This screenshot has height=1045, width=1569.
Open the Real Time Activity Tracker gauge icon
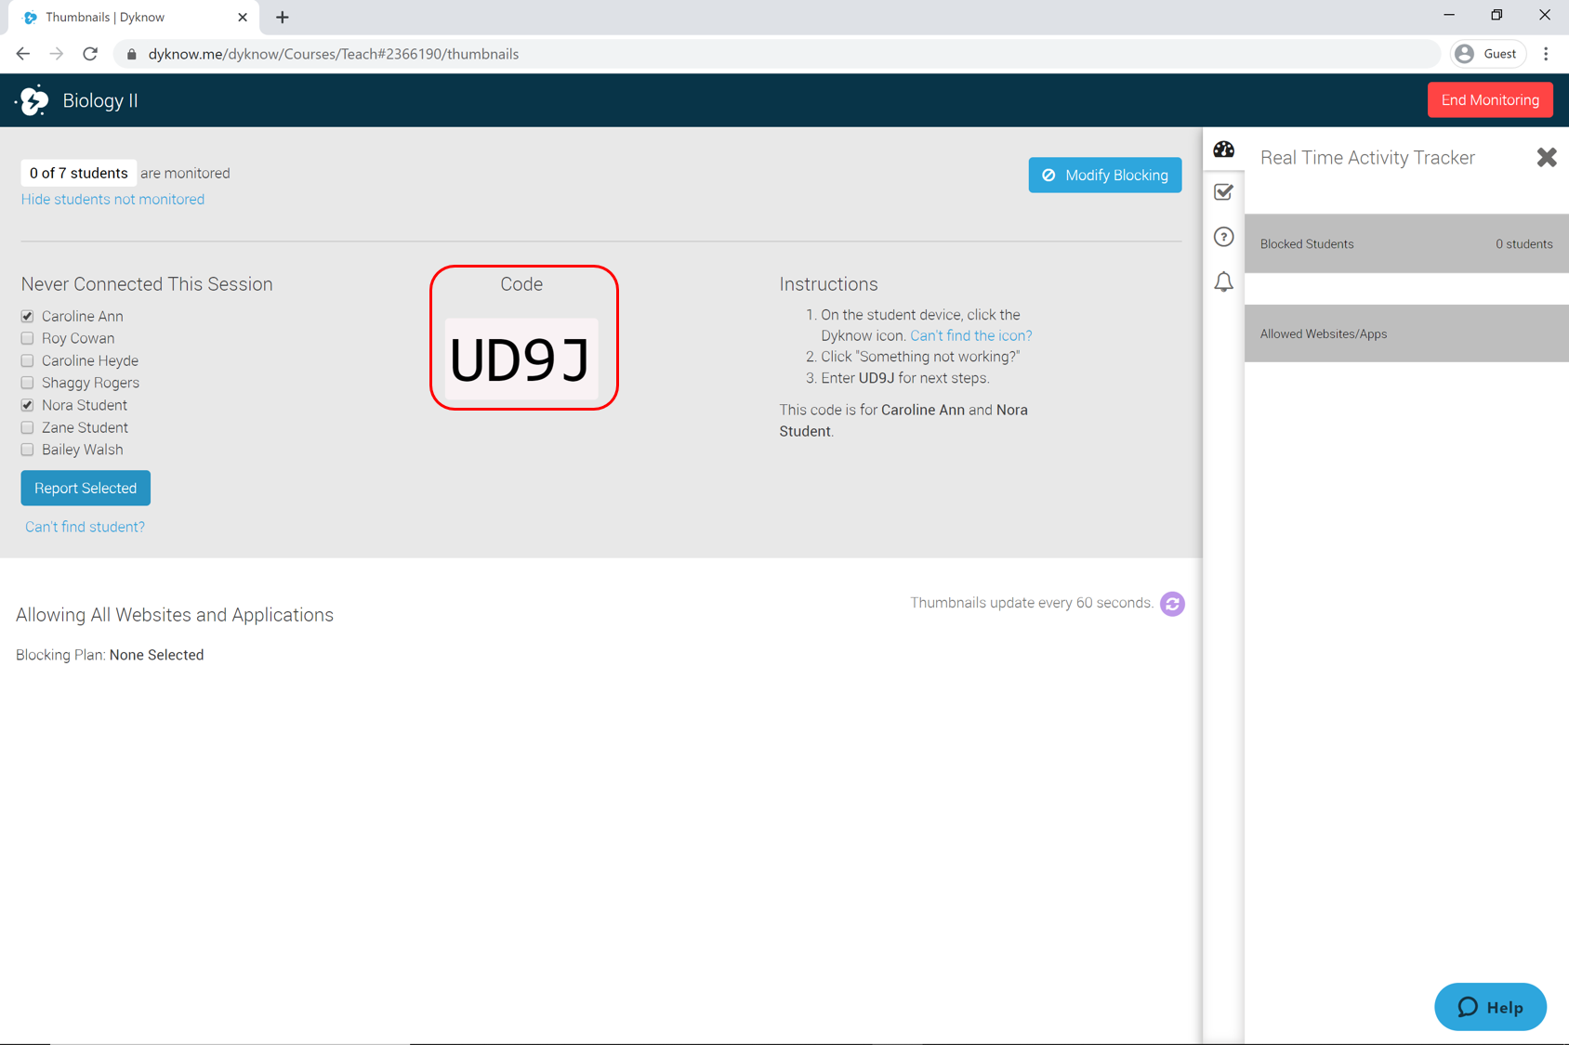(x=1223, y=150)
